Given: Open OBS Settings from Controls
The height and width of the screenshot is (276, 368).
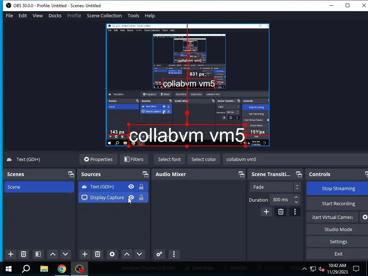Looking at the screenshot, I should [x=338, y=242].
